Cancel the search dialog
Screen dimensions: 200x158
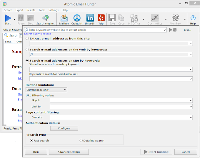186,152
